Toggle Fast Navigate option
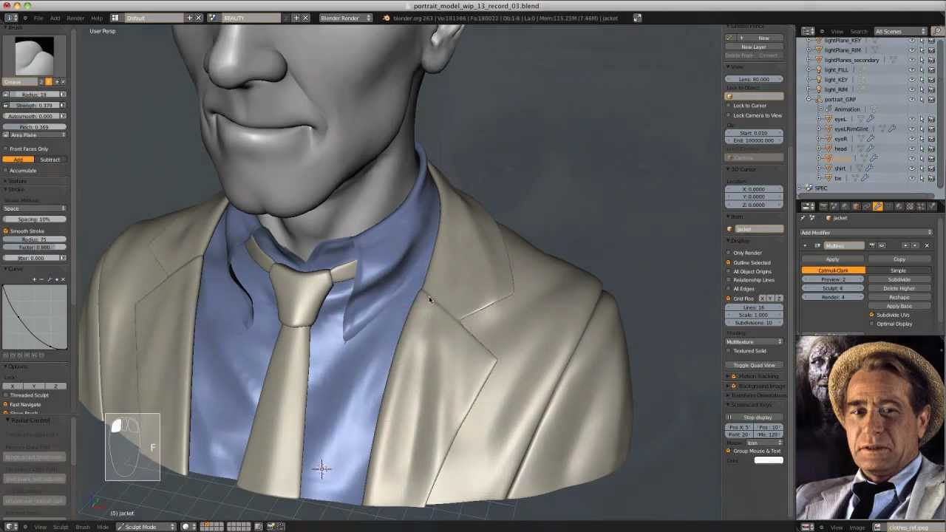946x532 pixels. point(6,405)
